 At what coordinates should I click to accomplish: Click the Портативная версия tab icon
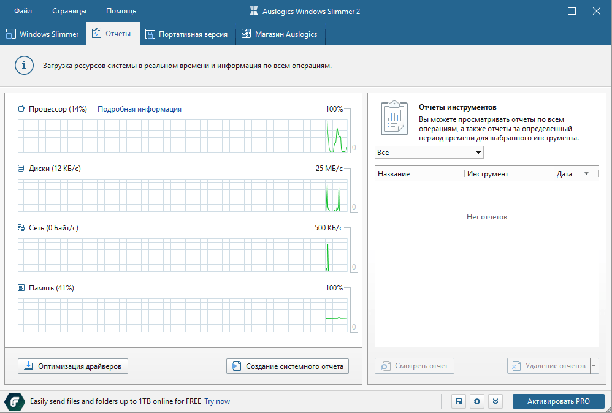coord(150,34)
